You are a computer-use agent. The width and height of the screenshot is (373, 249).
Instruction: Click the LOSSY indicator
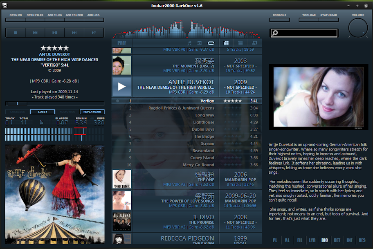point(43,112)
